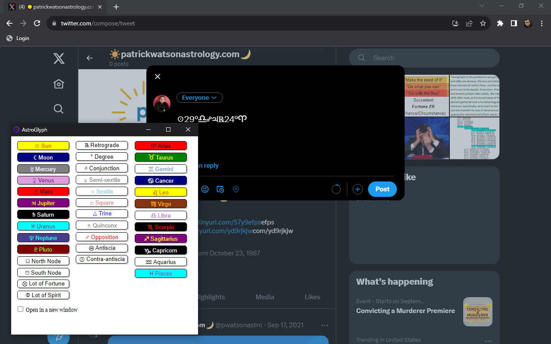Tag a location in the tweet
This screenshot has height=344, width=551.
click(x=235, y=189)
